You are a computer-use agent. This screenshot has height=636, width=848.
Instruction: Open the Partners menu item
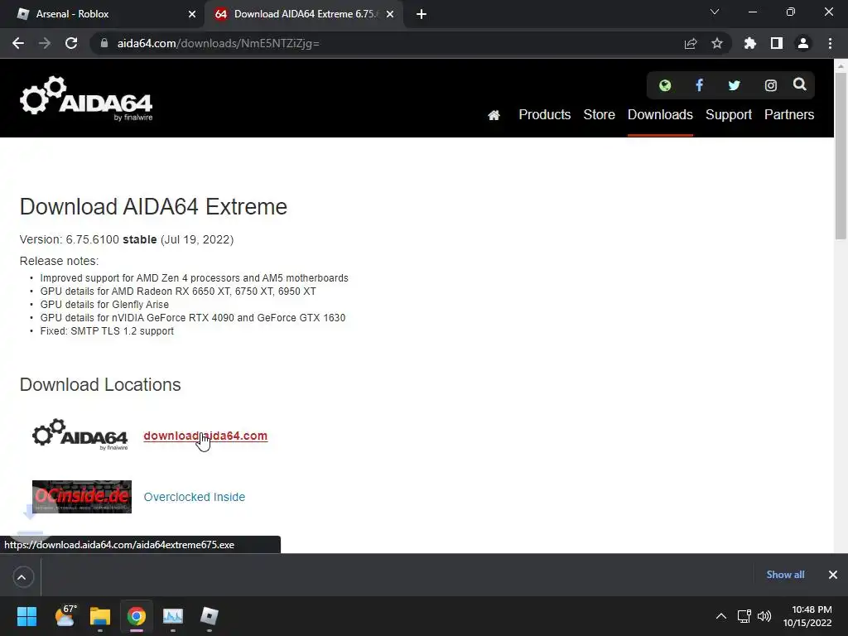[x=789, y=114]
